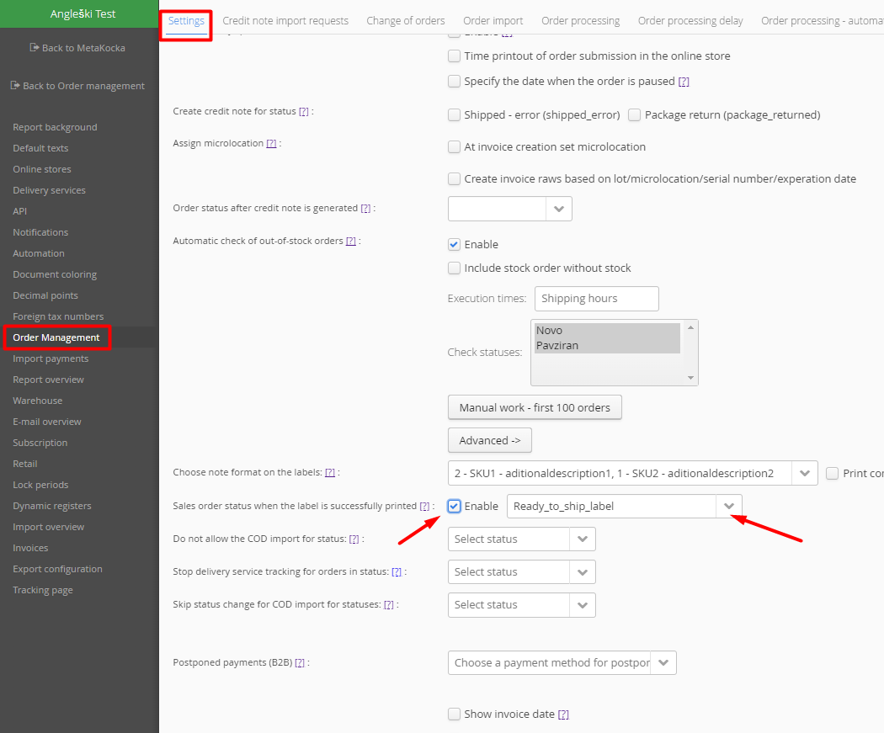Switch to the Settings tab
The width and height of the screenshot is (884, 733).
(186, 21)
